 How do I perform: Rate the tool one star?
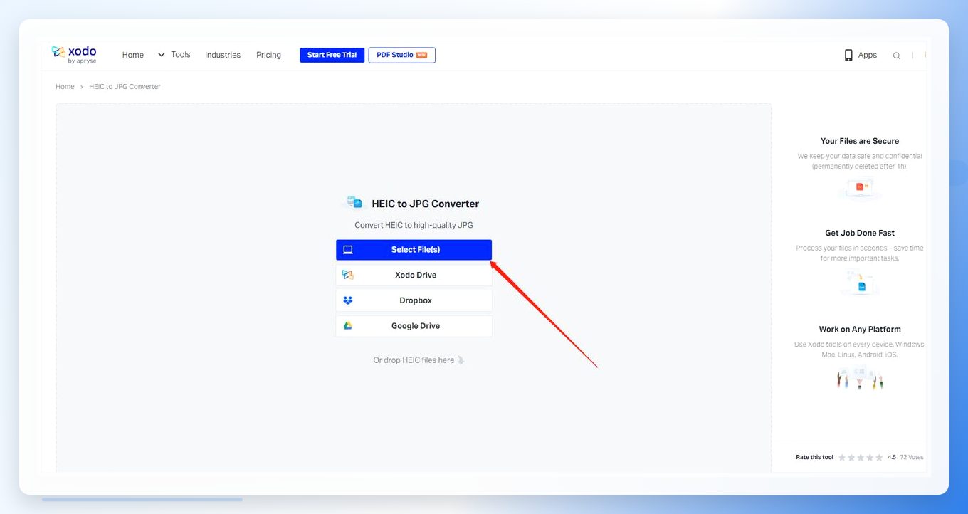pos(842,458)
